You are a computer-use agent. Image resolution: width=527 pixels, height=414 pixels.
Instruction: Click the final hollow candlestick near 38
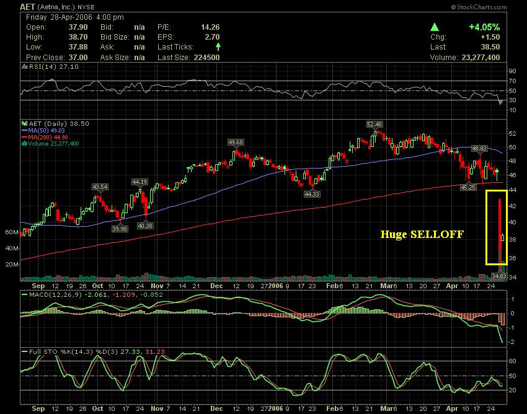point(503,237)
